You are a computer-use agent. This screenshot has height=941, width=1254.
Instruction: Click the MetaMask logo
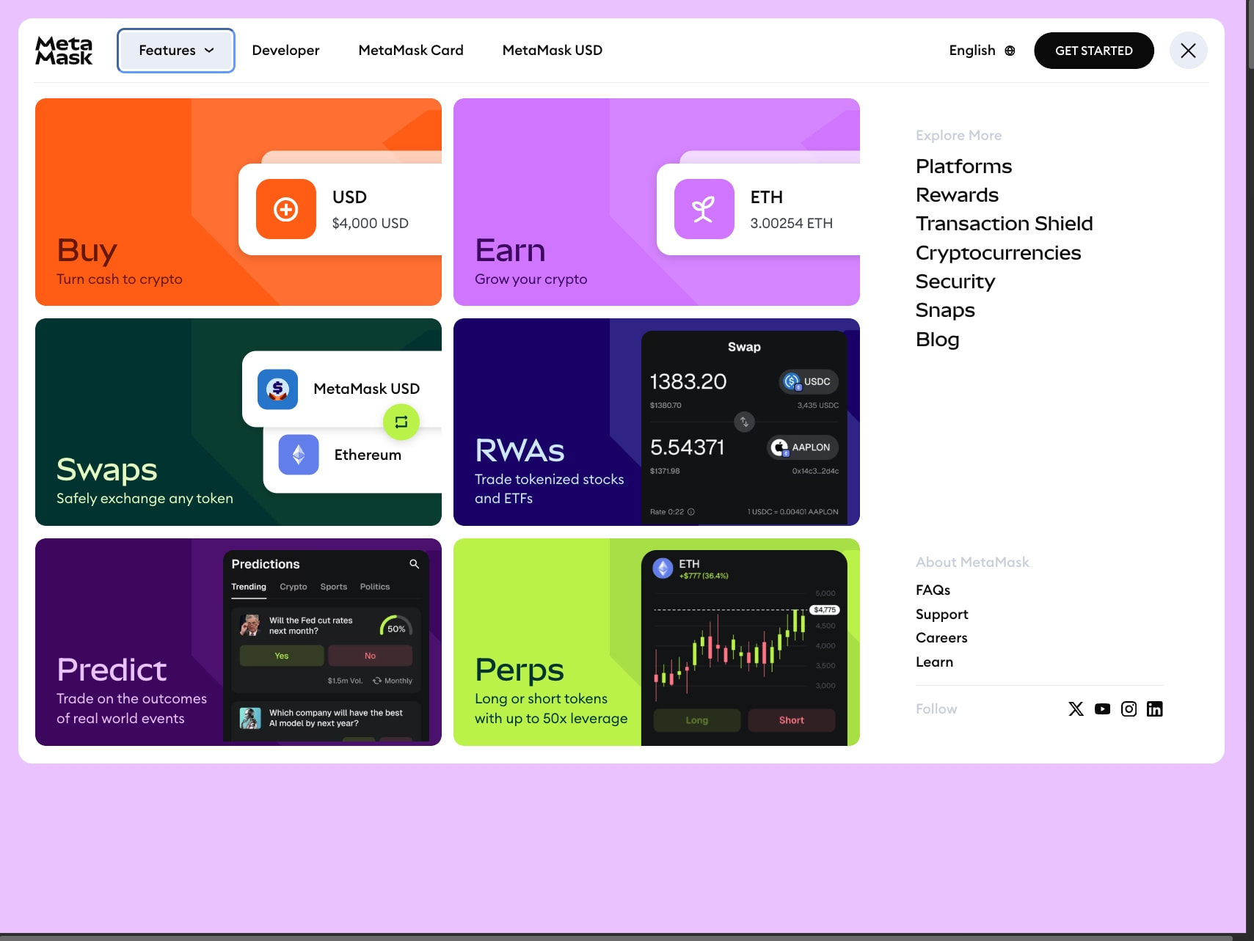[x=64, y=51]
